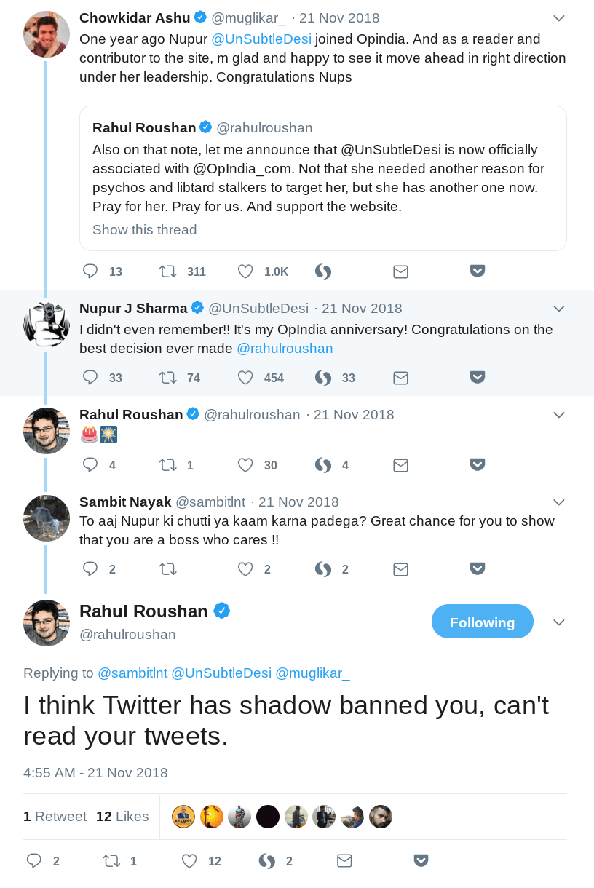The width and height of the screenshot is (594, 888).
Task: Like Sambit Nayak's reply about Nupur's chutti
Action: tap(245, 569)
